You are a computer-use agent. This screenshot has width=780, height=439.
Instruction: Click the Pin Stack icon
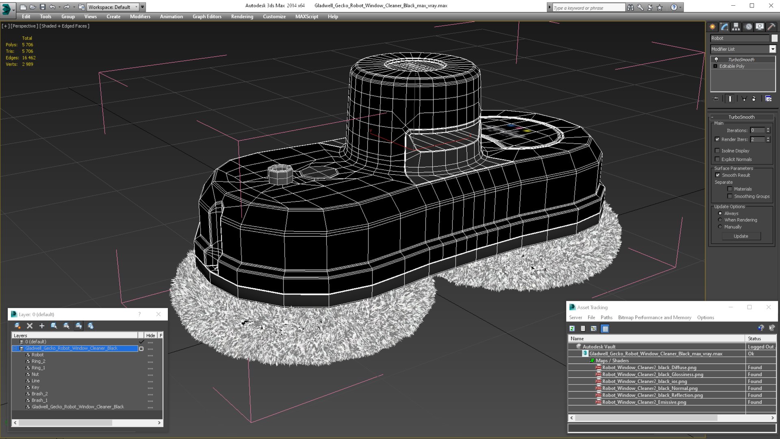tap(716, 99)
